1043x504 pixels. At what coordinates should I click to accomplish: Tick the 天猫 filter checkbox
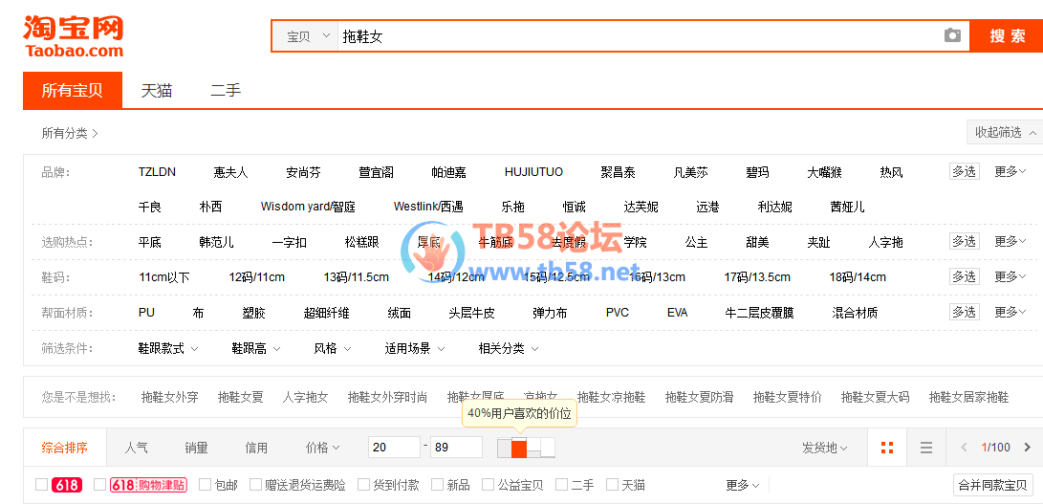(x=612, y=485)
